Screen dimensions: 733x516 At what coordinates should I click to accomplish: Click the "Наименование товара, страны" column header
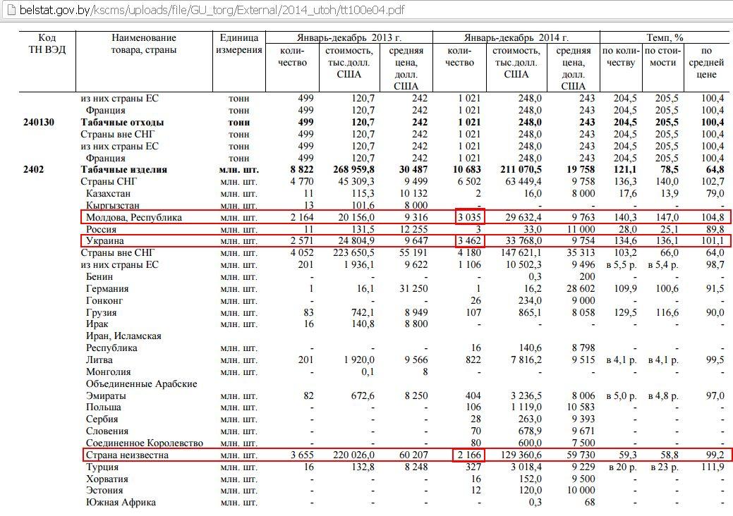[143, 44]
